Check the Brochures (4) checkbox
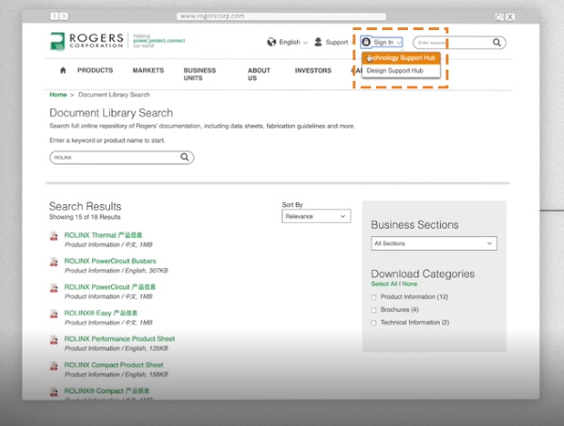Viewport: 564px width, 426px height. [x=374, y=310]
